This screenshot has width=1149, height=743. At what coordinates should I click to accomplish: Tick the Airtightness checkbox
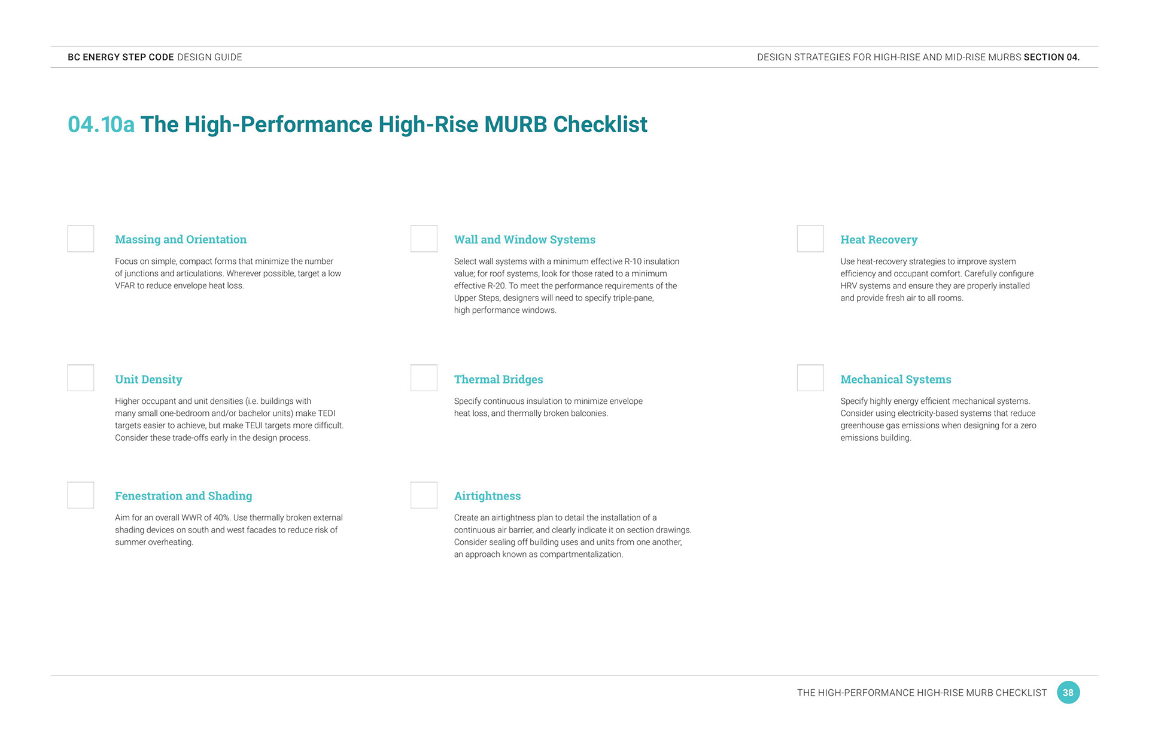pyautogui.click(x=424, y=495)
